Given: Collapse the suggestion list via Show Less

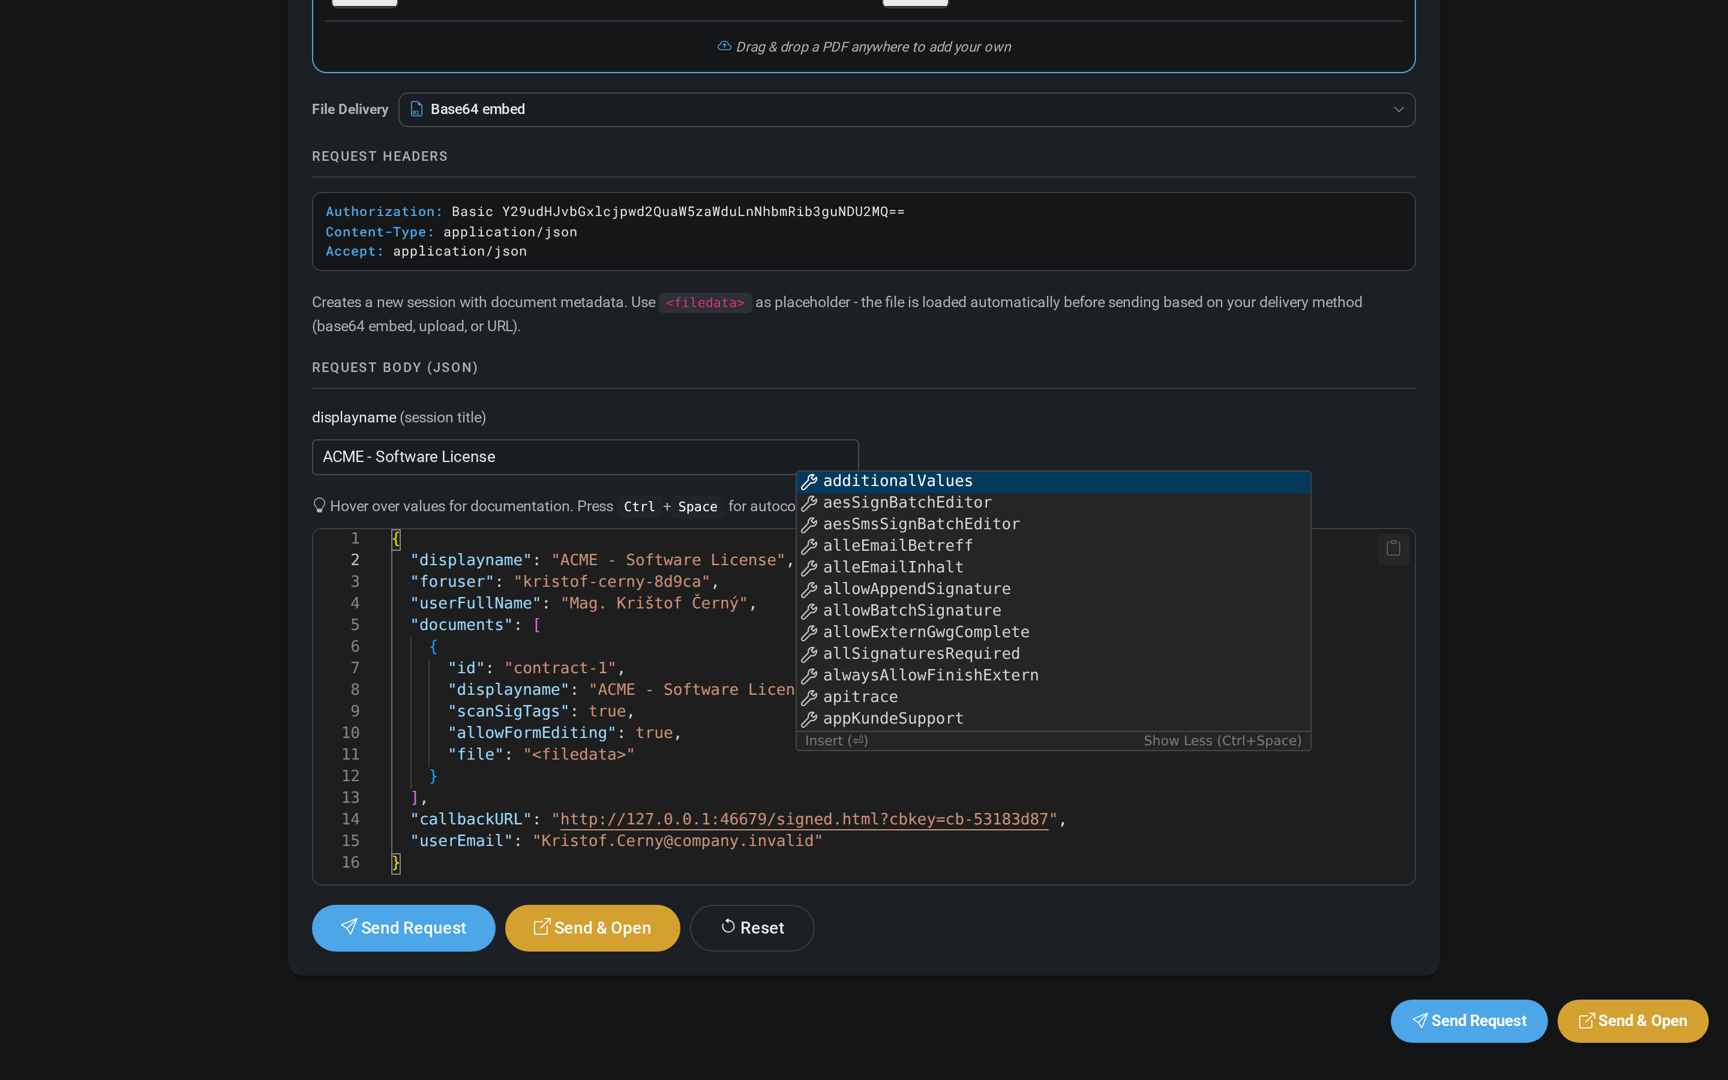Looking at the screenshot, I should click(1222, 741).
